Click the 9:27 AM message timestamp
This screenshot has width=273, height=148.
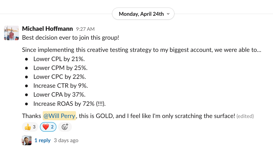[85, 29]
